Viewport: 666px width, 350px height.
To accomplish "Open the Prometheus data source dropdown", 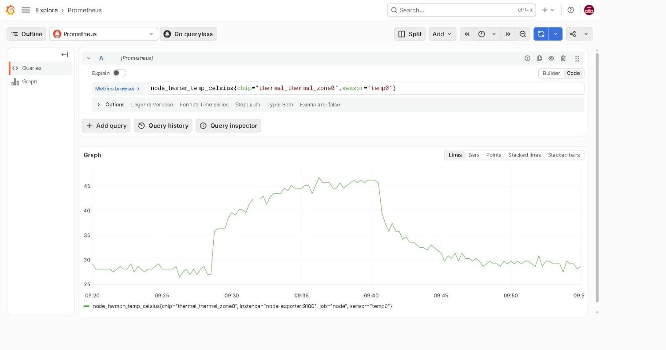I will 104,34.
